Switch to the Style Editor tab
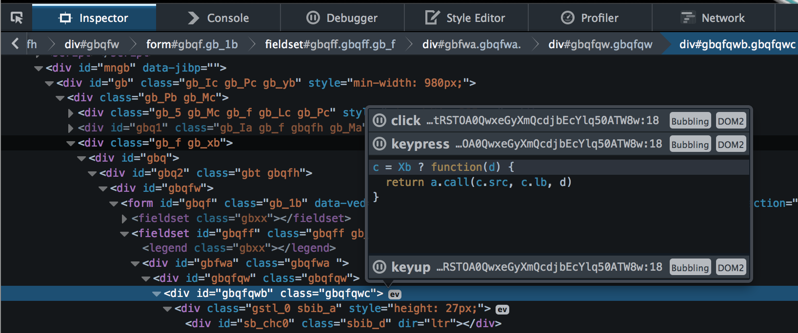Image resolution: width=798 pixels, height=333 pixels. coord(466,18)
